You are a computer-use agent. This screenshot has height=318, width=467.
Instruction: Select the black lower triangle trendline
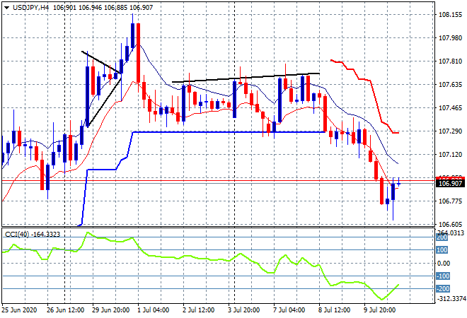104,102
